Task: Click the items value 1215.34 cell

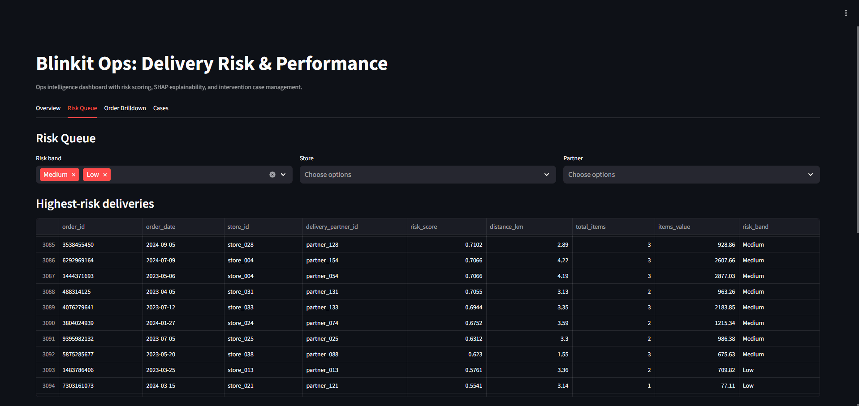Action: point(697,323)
